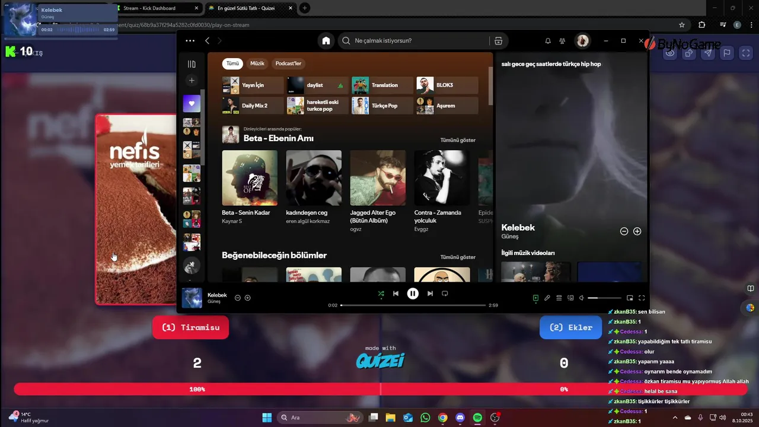This screenshot has width=759, height=427.
Task: Collapse Your Library sidebar icon
Action: [x=192, y=64]
